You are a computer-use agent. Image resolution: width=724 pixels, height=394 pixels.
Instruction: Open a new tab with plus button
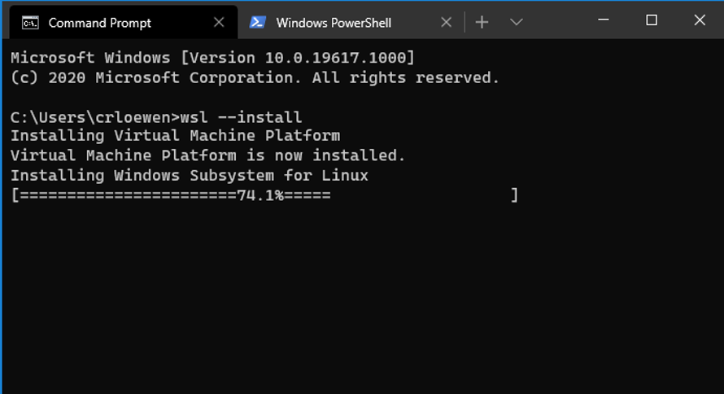pyautogui.click(x=482, y=23)
